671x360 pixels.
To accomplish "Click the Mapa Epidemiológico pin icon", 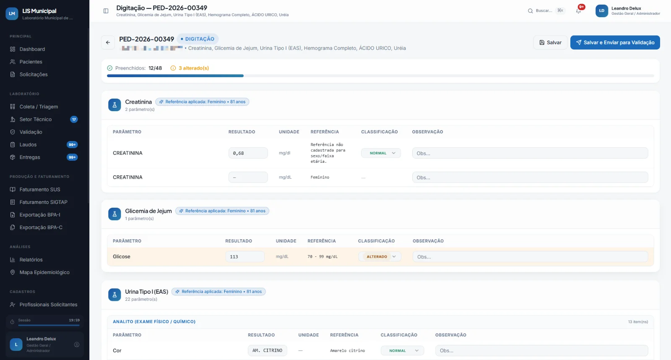I will click(13, 272).
